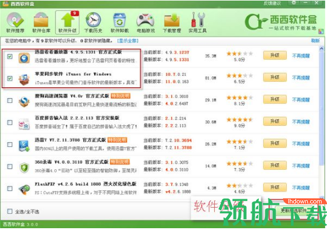The image size is (327, 230).
Task: Select 苹果同步软件 iTunes for Windows title
Action: (x=73, y=74)
